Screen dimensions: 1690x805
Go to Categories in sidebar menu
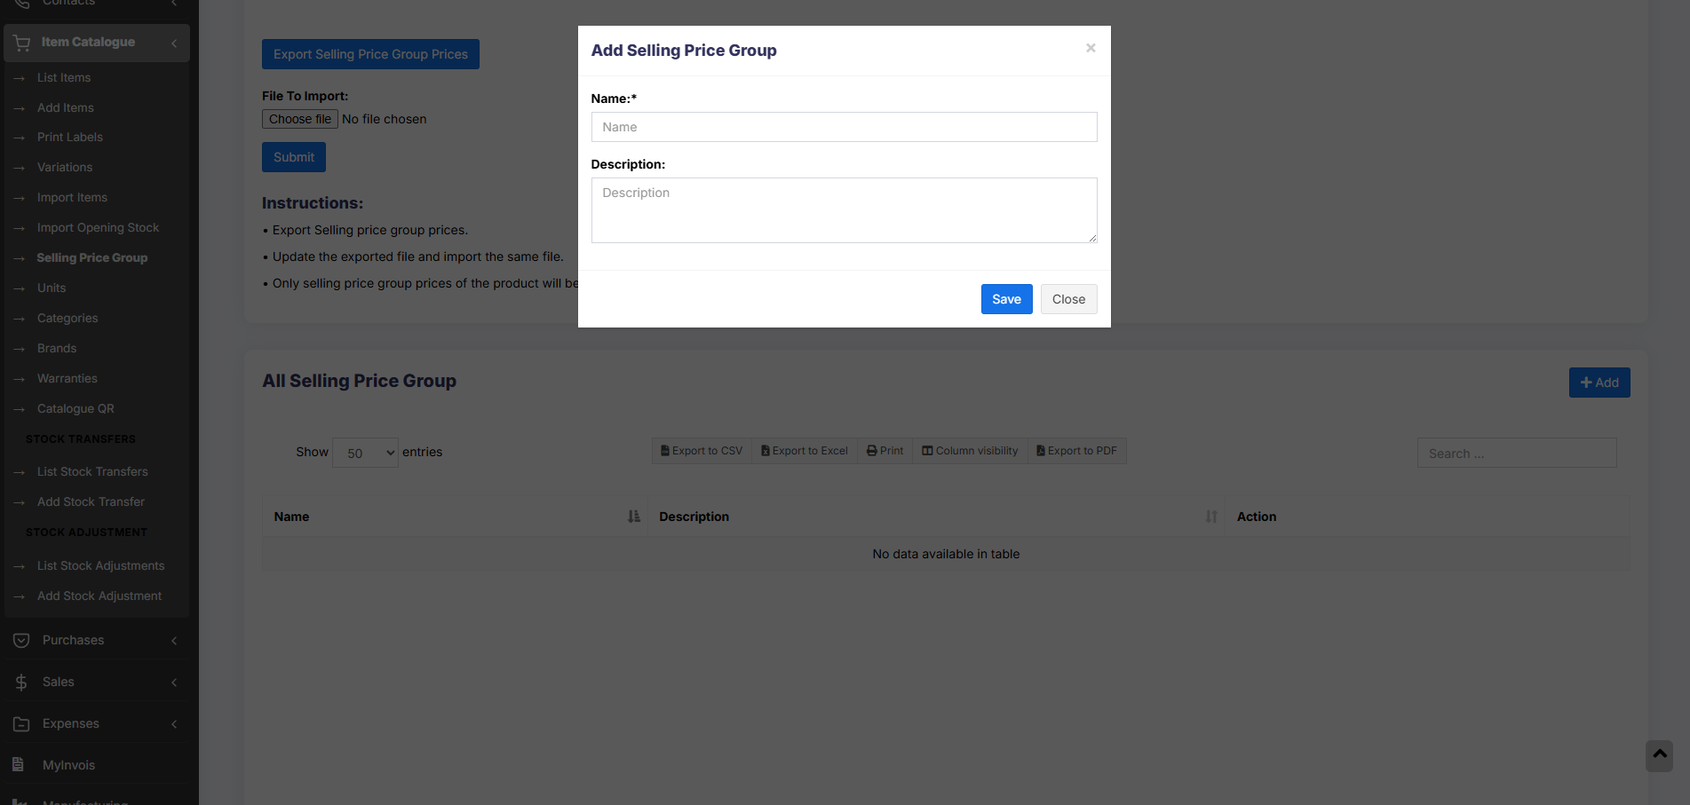(x=67, y=318)
